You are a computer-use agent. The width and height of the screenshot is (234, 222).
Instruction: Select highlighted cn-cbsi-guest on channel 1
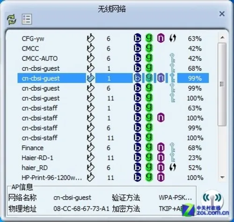coord(113,78)
